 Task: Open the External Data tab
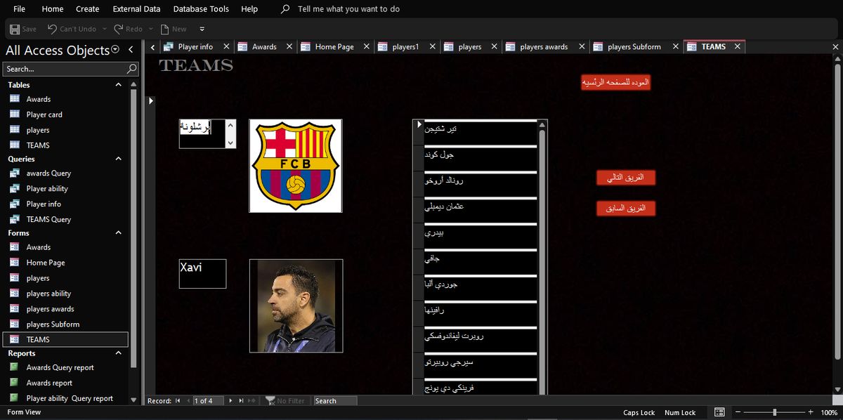point(136,9)
